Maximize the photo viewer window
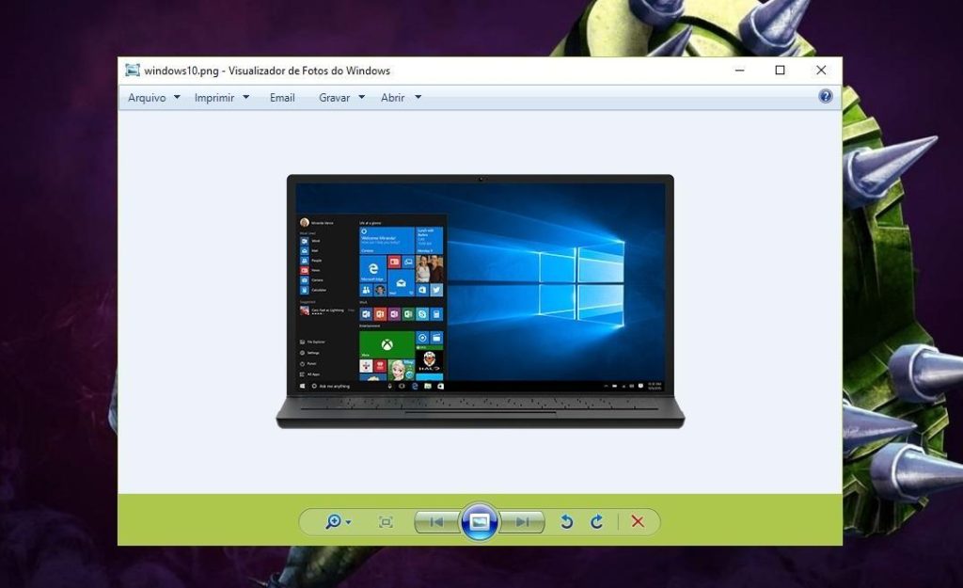This screenshot has width=963, height=588. [780, 70]
